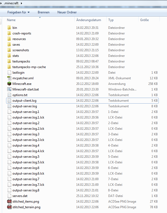Click the file name output-server.log.5.lck
The image size is (167, 213).
point(28,162)
